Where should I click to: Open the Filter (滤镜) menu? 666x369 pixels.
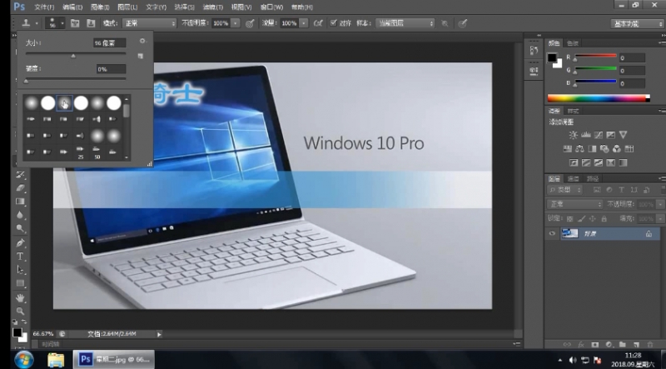(x=213, y=7)
